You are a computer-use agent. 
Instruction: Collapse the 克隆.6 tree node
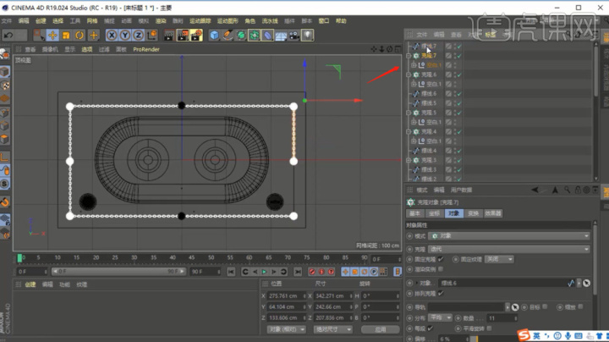click(x=409, y=74)
